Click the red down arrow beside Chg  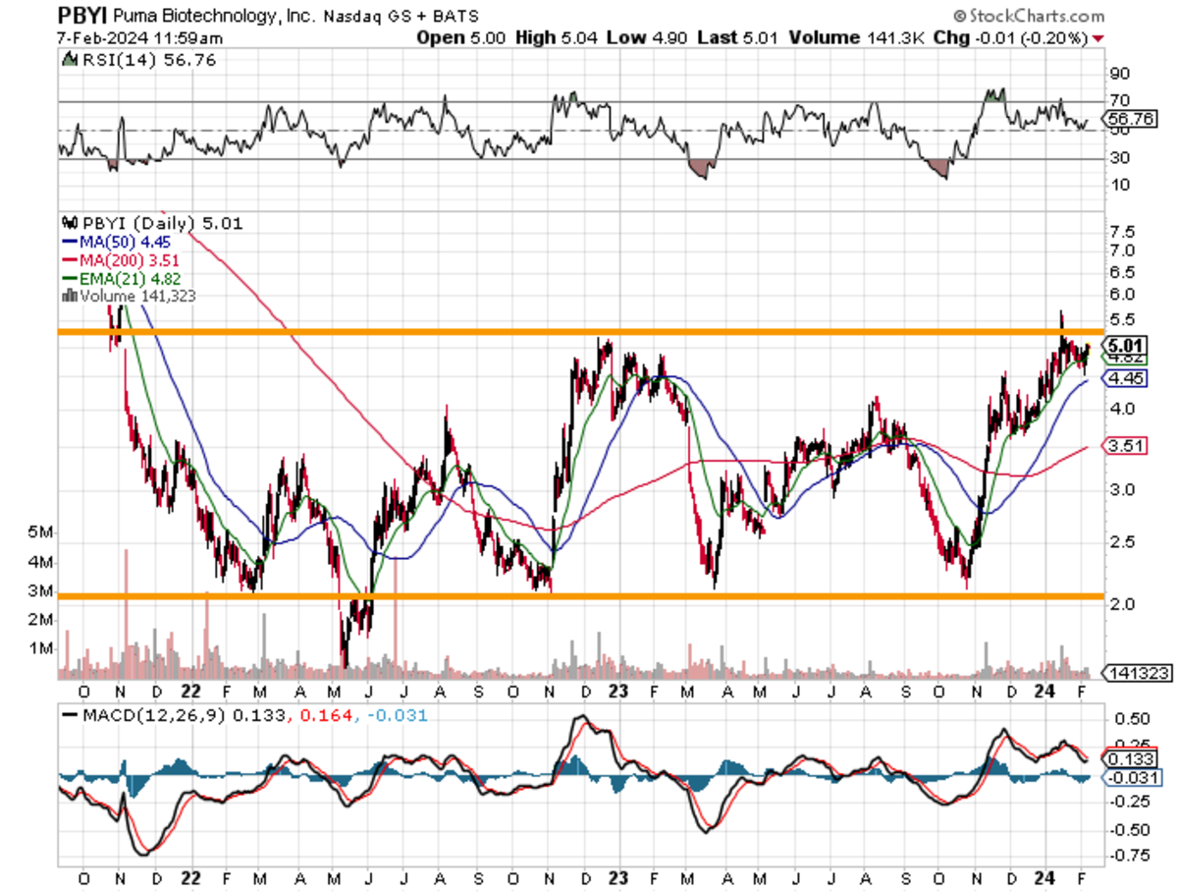[1098, 38]
